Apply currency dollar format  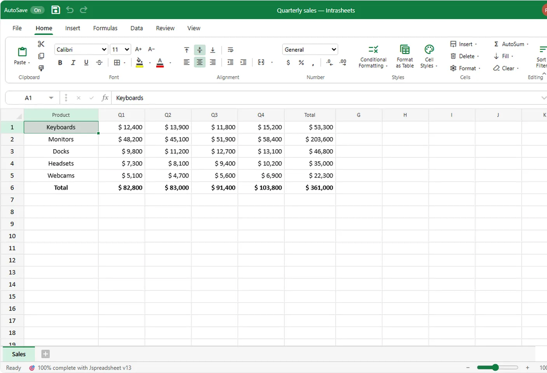click(x=288, y=63)
